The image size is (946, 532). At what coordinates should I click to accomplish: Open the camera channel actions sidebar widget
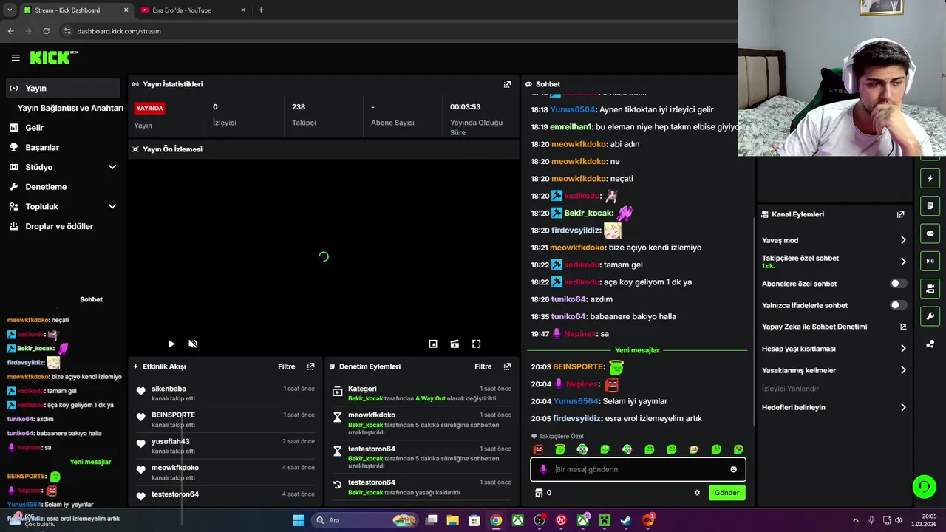[930, 288]
